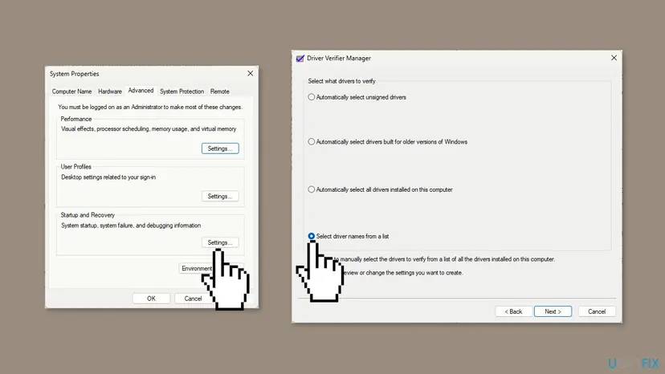Click the 'User Profiles' group label

76,167
